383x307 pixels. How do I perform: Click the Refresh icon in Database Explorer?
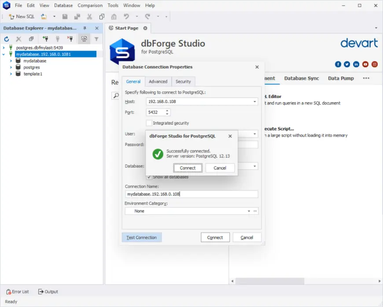pos(7,39)
